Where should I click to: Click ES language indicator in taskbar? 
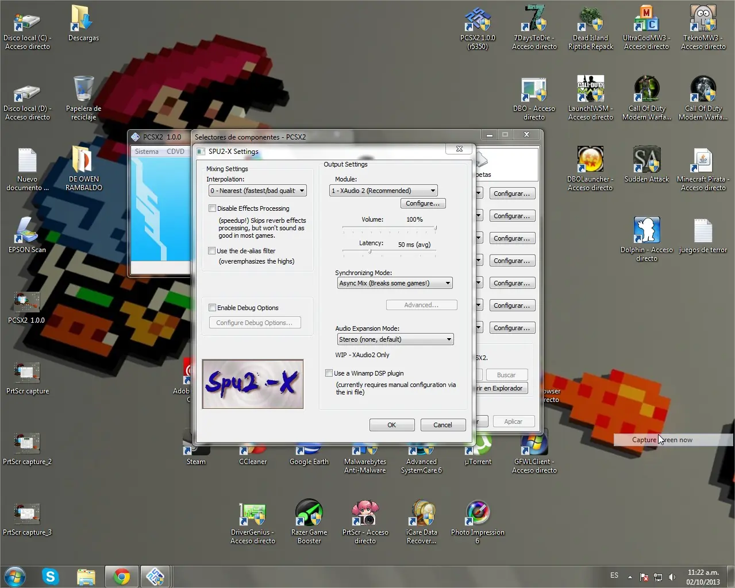point(614,575)
